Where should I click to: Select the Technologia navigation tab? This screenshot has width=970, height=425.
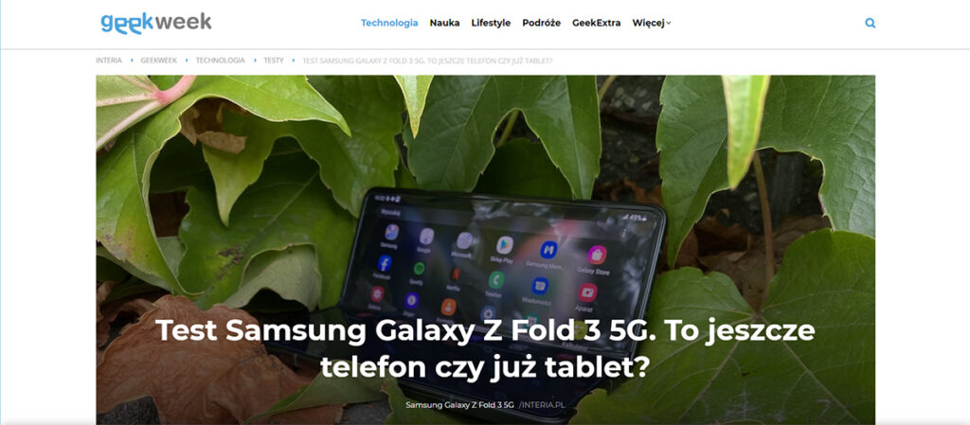pyautogui.click(x=389, y=23)
